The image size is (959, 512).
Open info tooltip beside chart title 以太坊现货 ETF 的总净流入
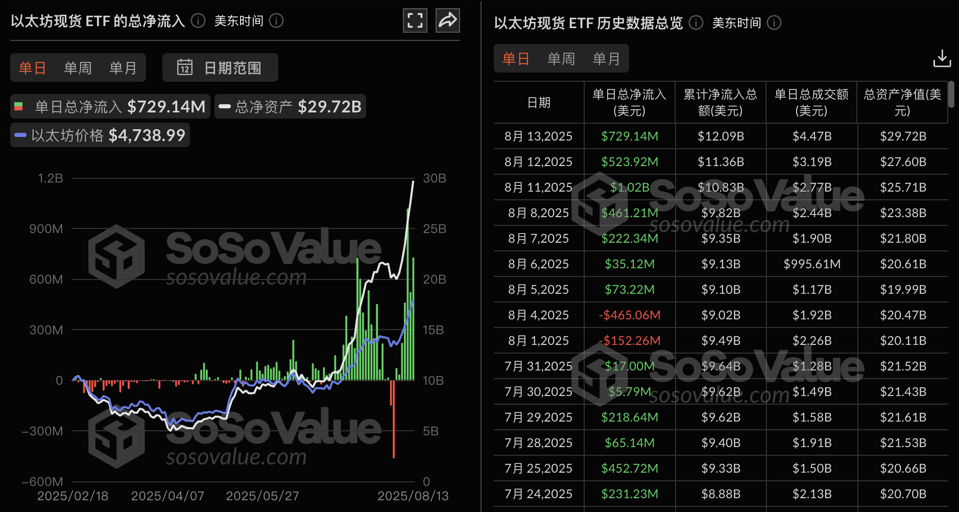coord(197,21)
